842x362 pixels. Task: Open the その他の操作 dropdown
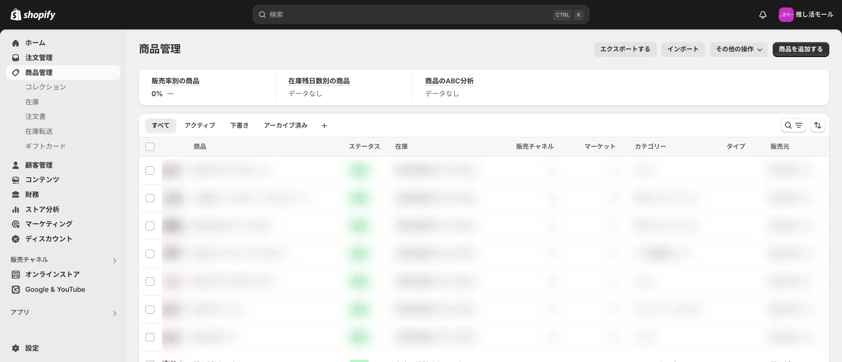click(739, 49)
